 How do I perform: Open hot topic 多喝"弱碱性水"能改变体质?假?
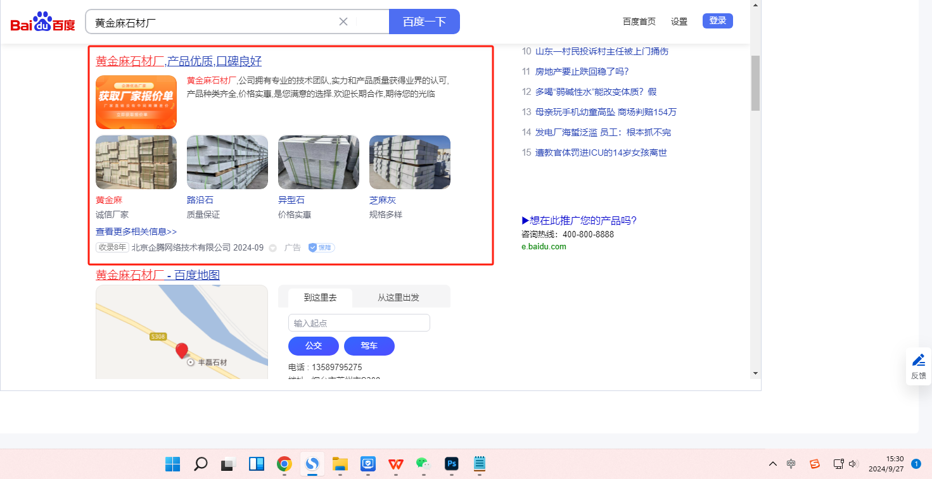(596, 92)
